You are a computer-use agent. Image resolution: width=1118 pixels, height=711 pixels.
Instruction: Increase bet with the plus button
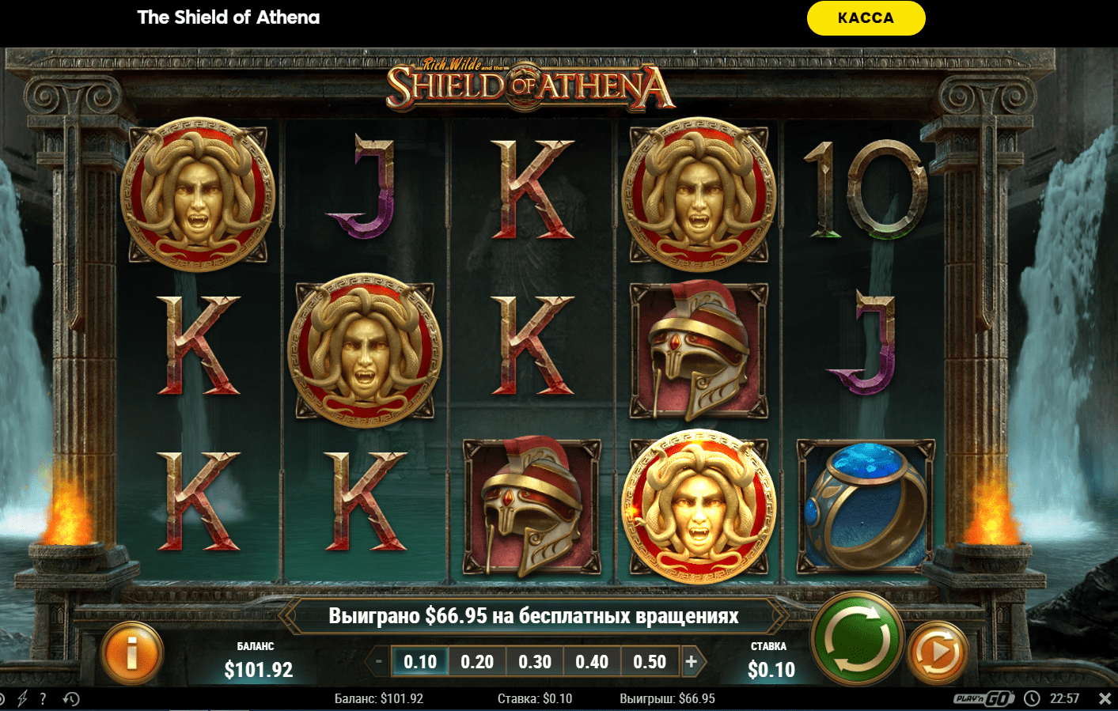(691, 661)
